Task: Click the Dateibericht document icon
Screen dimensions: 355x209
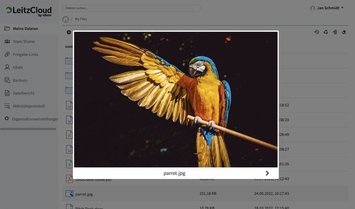Action: 7,93
